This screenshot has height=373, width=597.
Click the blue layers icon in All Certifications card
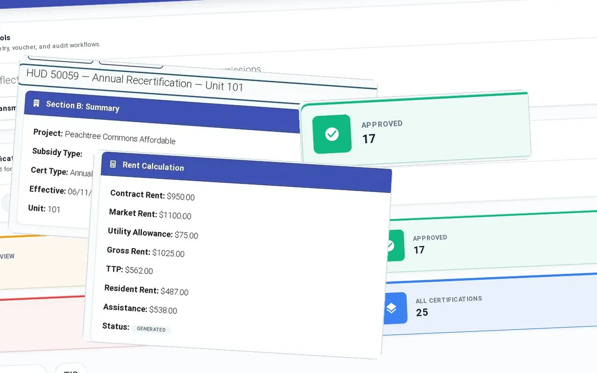[x=391, y=308]
